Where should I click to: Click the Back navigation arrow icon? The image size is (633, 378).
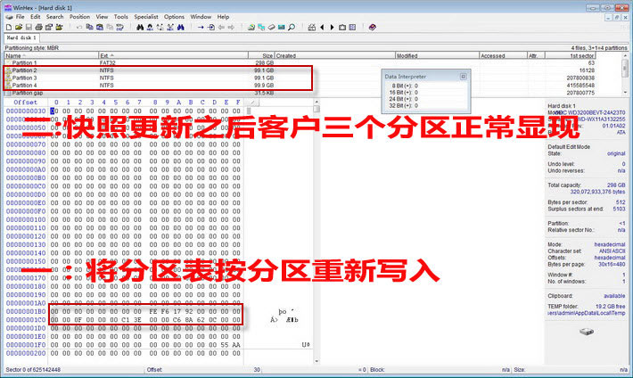click(x=221, y=27)
